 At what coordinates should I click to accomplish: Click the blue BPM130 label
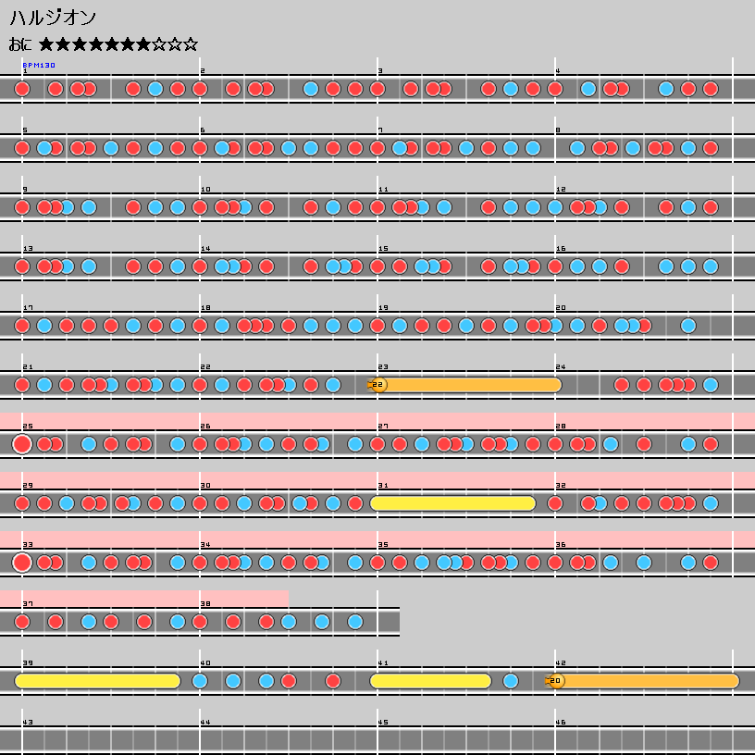(x=39, y=66)
